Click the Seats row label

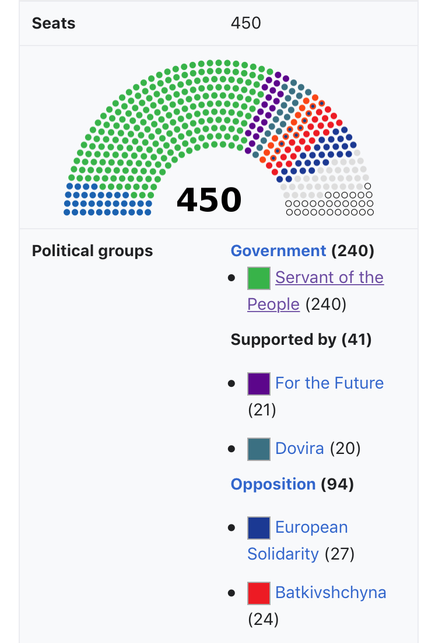click(x=54, y=23)
